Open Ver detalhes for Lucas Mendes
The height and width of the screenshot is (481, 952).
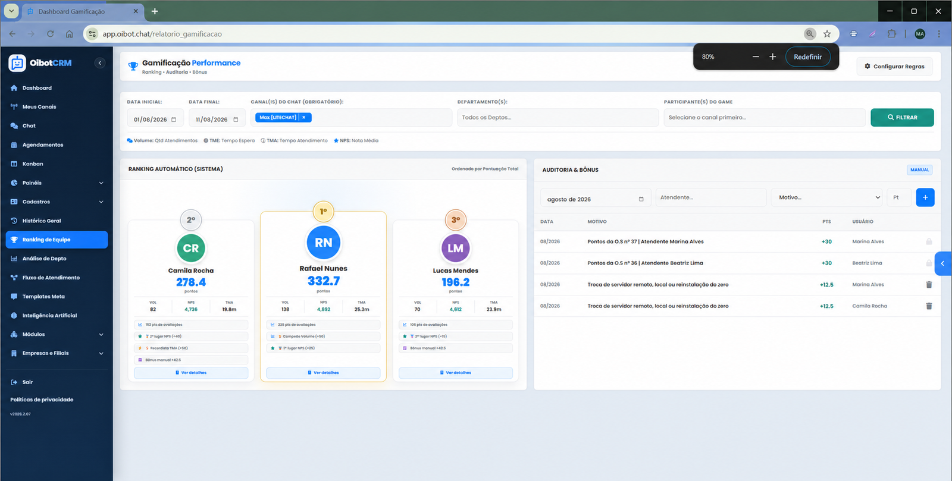[456, 373]
